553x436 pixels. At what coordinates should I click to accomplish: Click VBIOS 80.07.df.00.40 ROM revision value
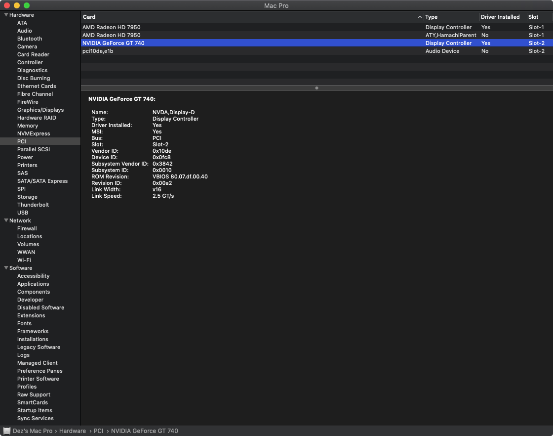(180, 176)
